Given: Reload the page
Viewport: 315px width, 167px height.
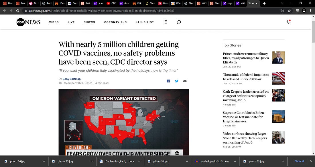Looking at the screenshot, I should pos(18,11).
